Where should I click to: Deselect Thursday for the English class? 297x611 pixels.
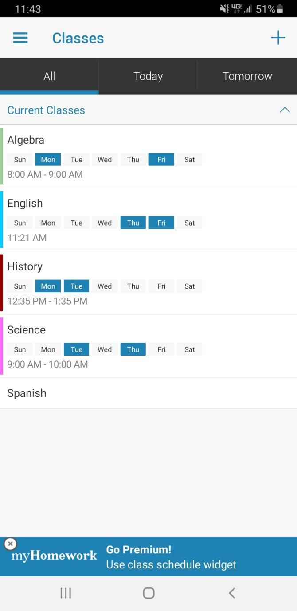tap(133, 223)
